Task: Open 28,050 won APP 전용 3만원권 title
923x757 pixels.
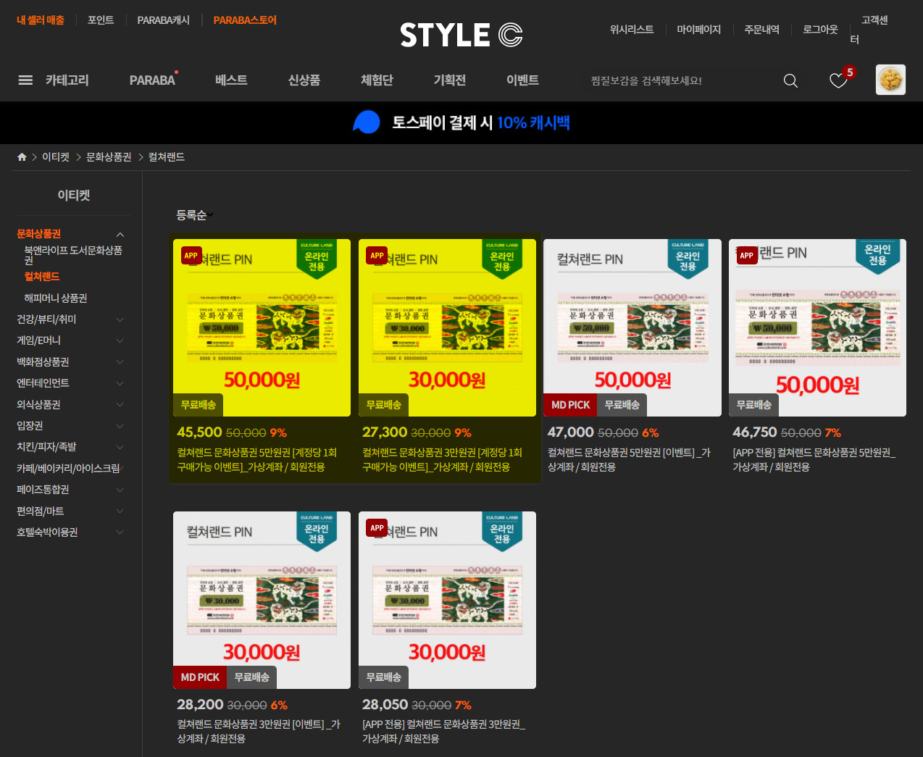Action: 443,732
